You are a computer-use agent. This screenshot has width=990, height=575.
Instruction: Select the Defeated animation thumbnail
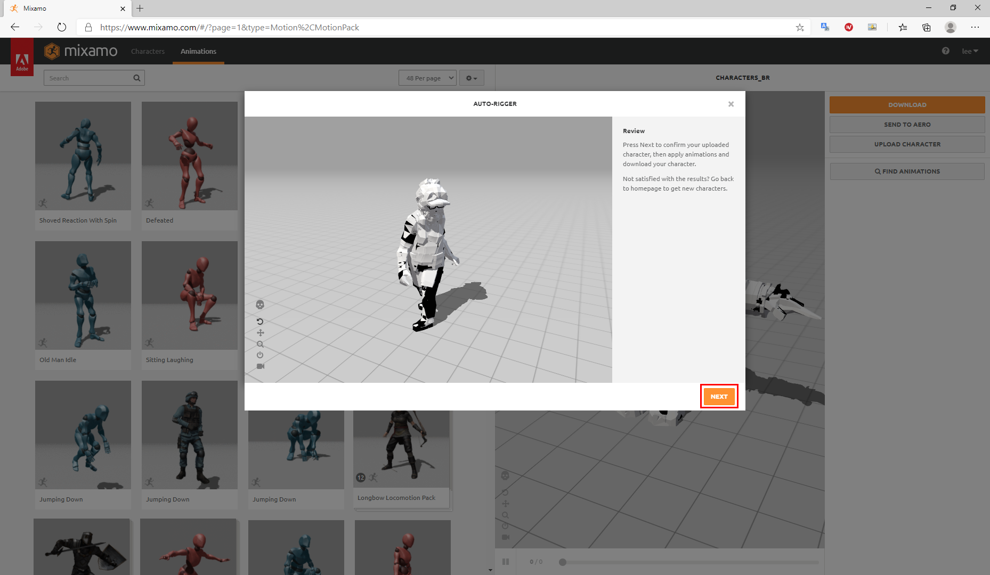[189, 156]
